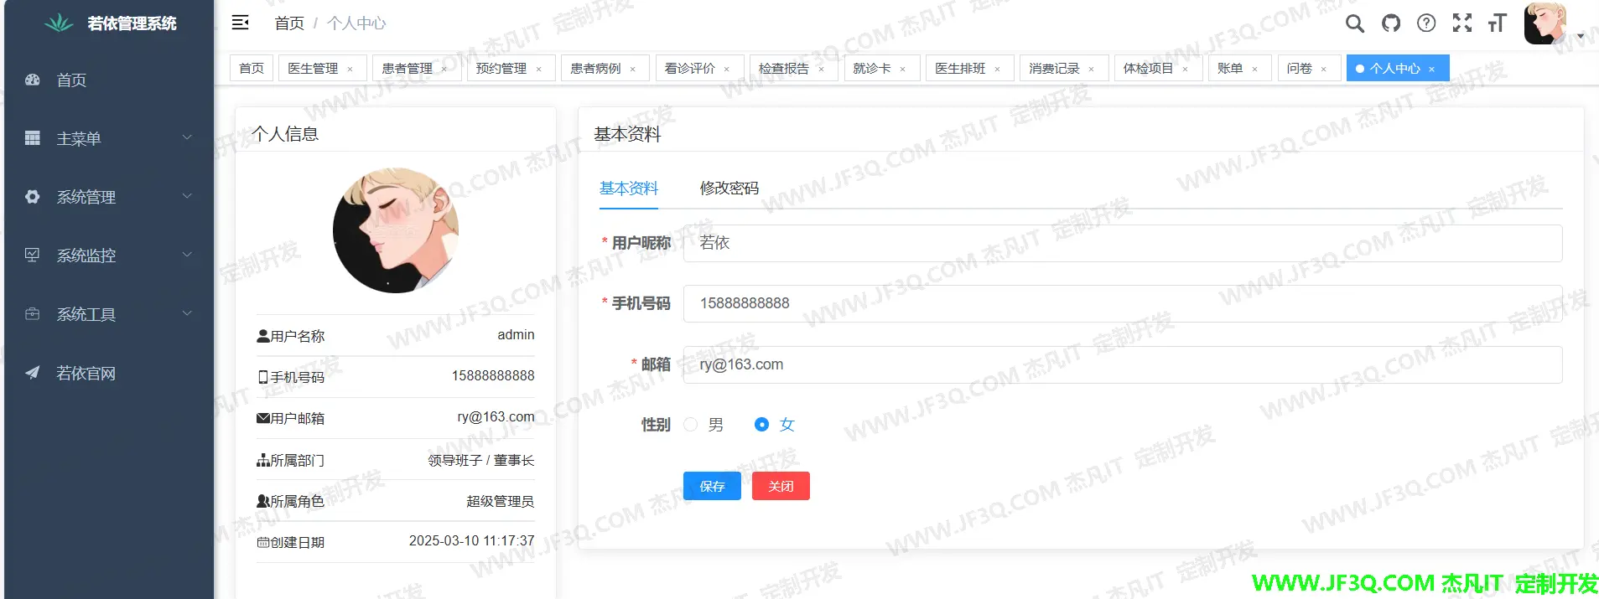Expand the 系统监控 sidebar menu
The image size is (1599, 599).
coord(109,256)
